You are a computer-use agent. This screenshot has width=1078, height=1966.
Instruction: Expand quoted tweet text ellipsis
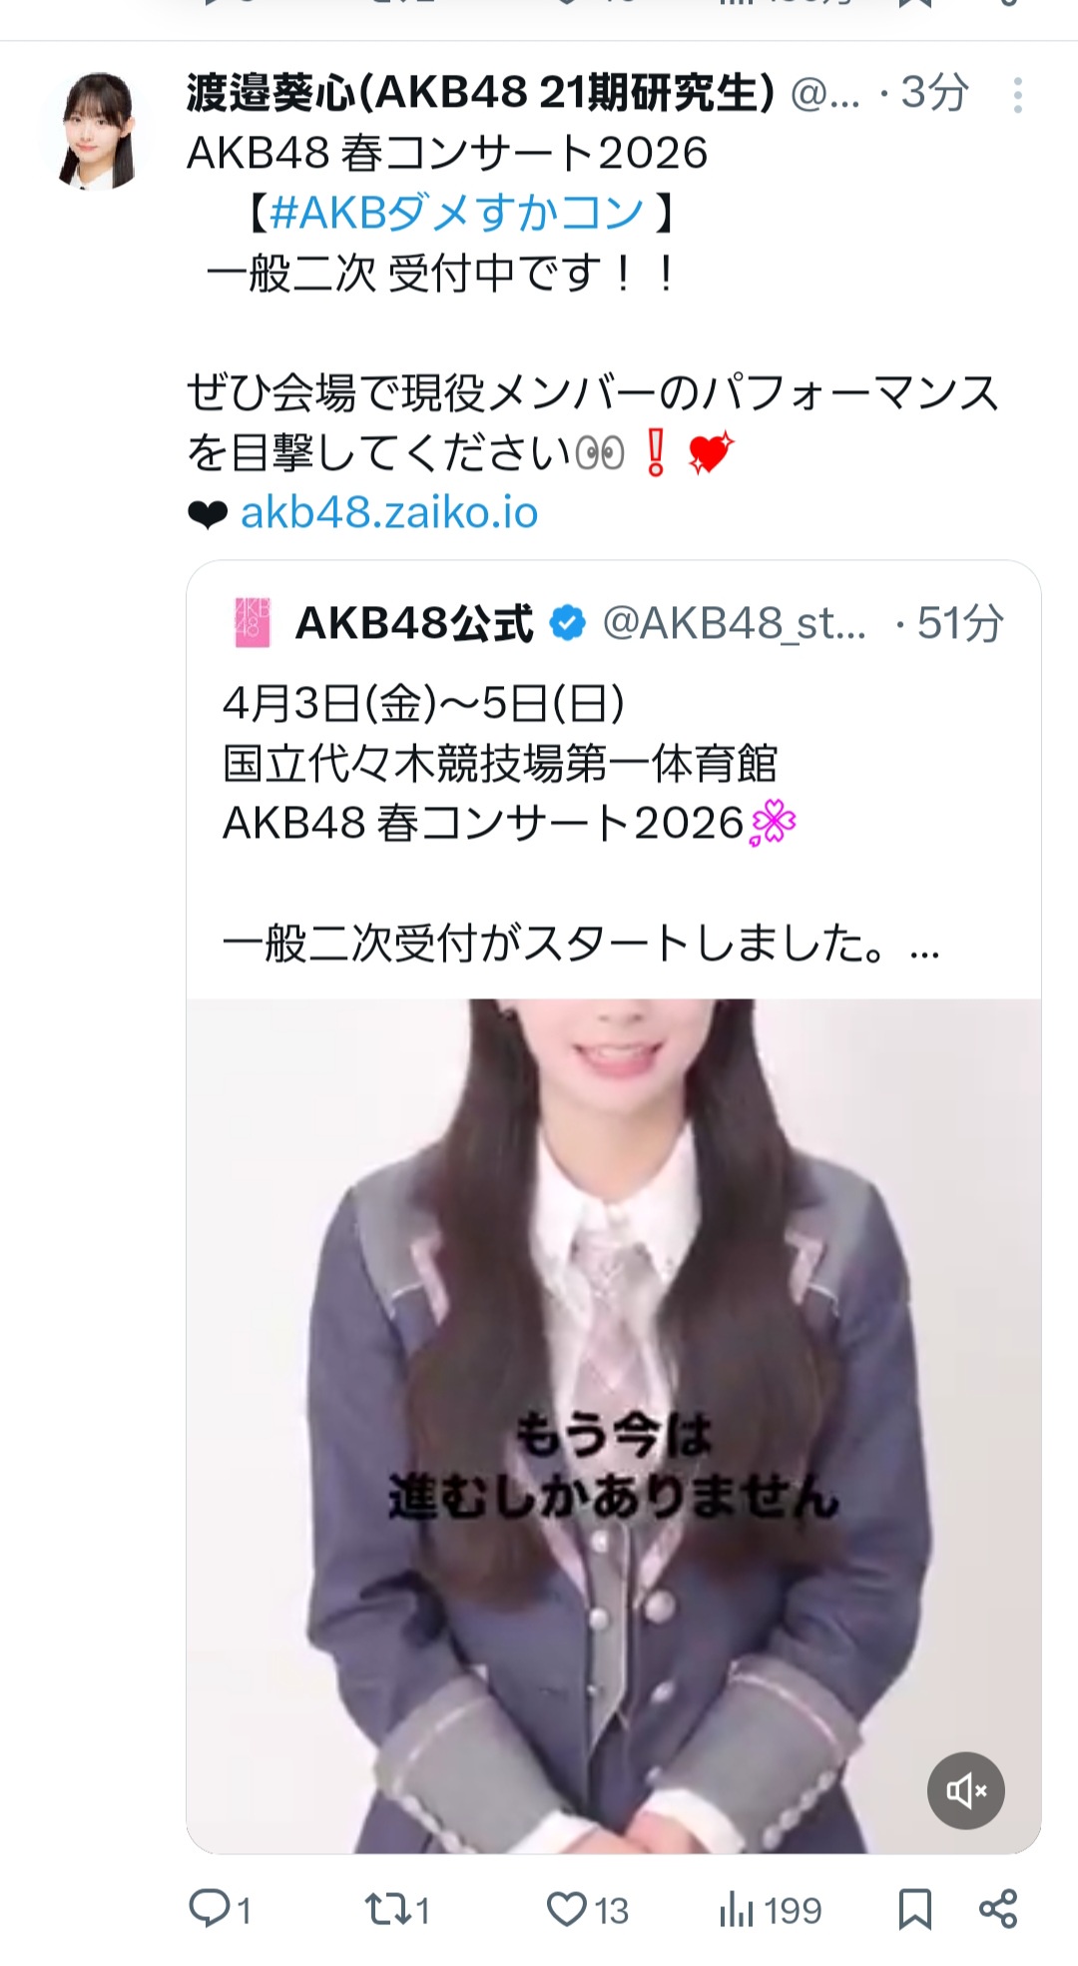point(925,946)
